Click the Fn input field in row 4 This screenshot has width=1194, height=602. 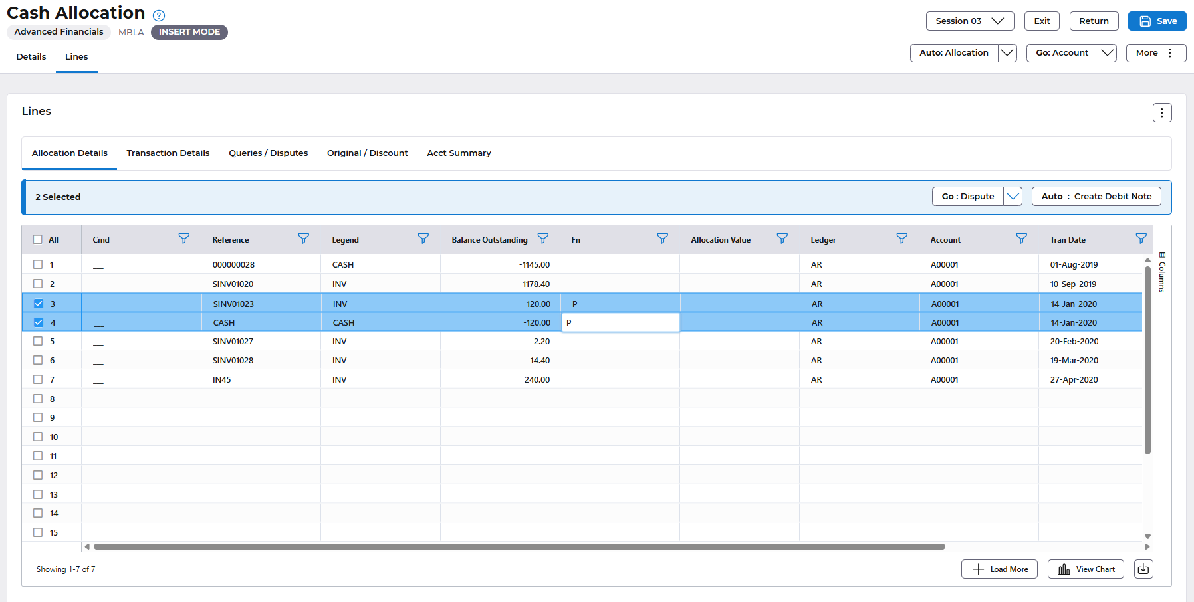click(620, 323)
